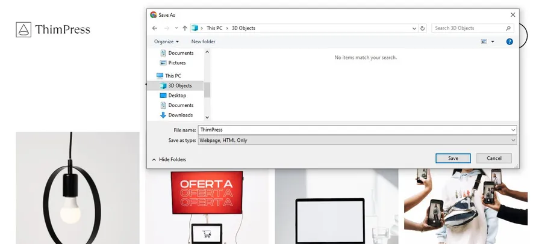Image resolution: width=542 pixels, height=244 pixels.
Task: Click the Cancel button
Action: (494, 159)
